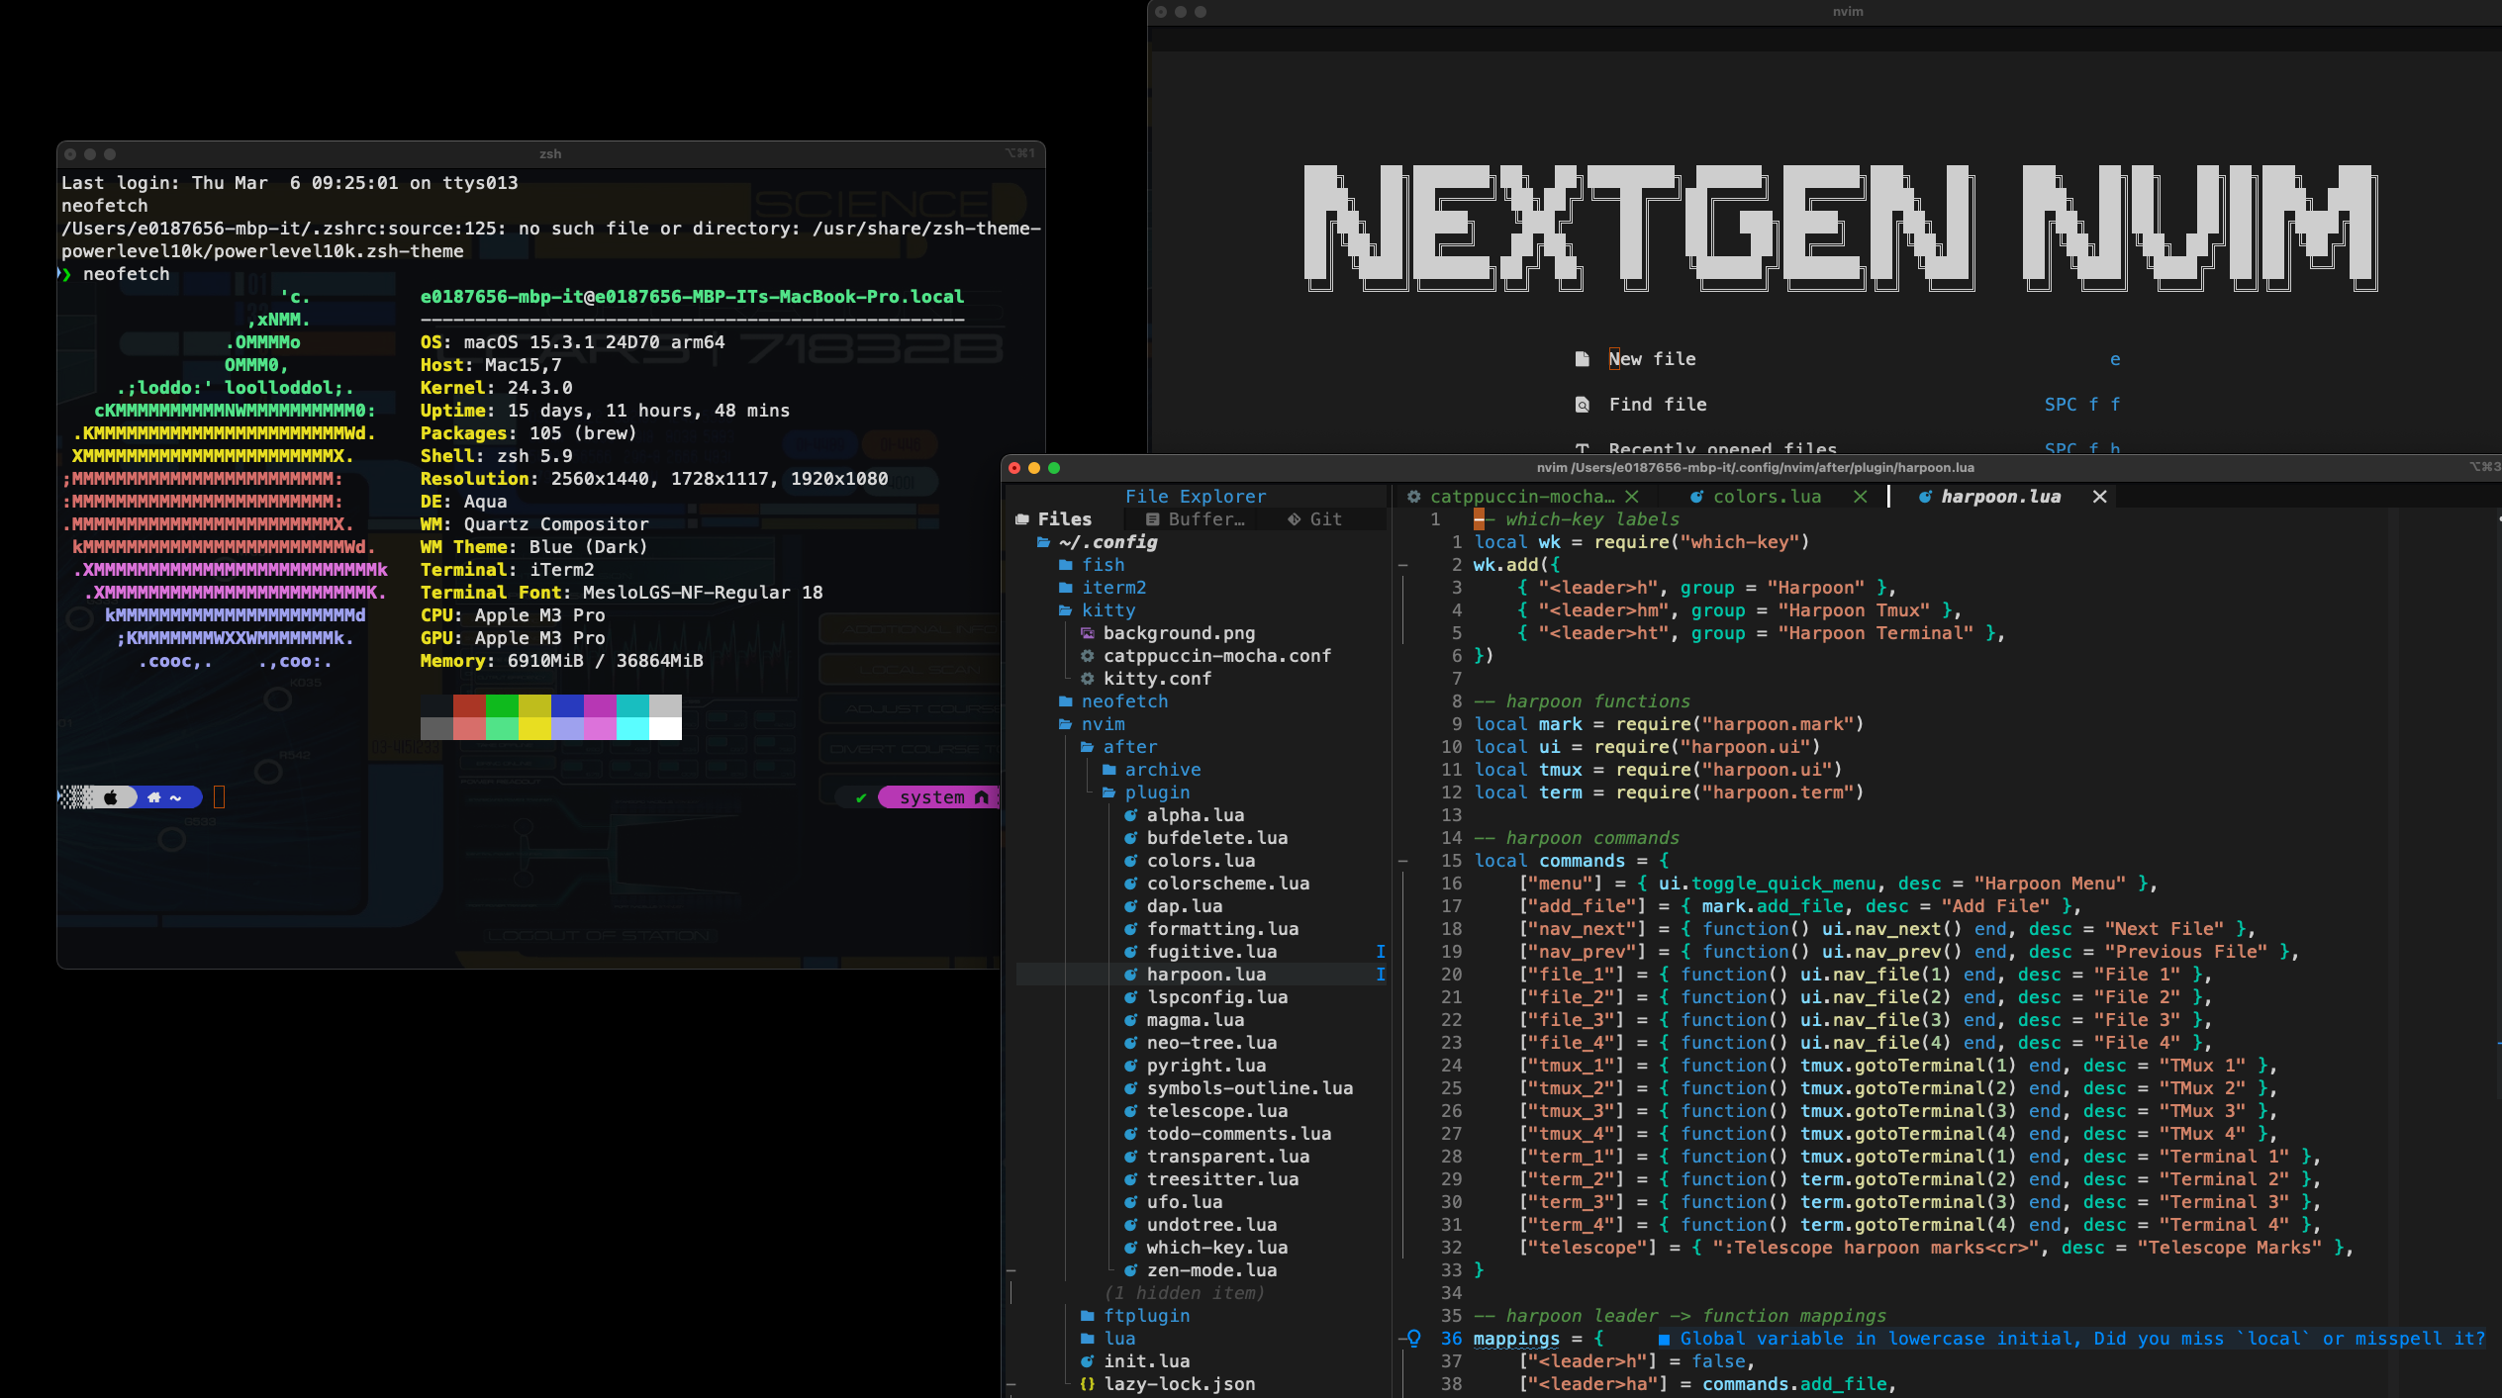
Task: Open alpha.lua in the plugin folder
Action: pyautogui.click(x=1184, y=815)
